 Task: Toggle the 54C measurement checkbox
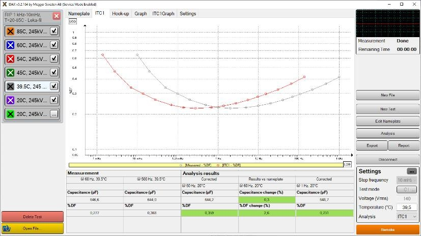[54, 58]
